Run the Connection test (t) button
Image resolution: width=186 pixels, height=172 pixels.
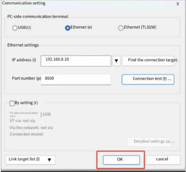coord(148,79)
